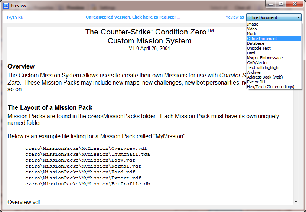Pick 'Hex/Text (70+ encodings)' option
The image size is (306, 212).
tap(270, 87)
